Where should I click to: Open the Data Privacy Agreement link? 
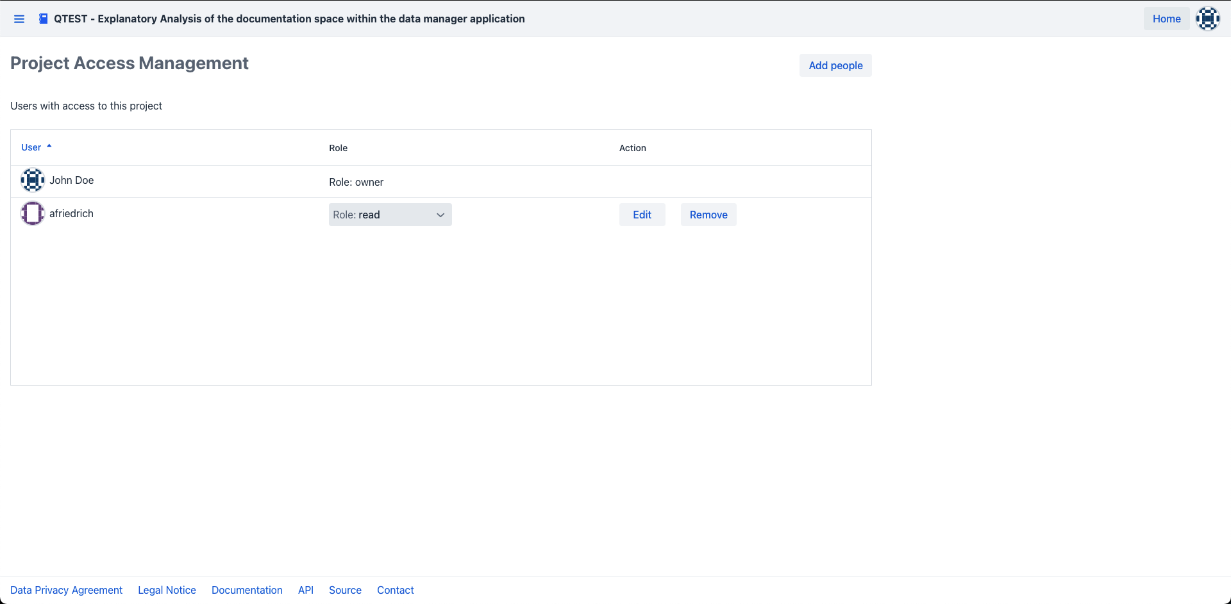pos(66,590)
